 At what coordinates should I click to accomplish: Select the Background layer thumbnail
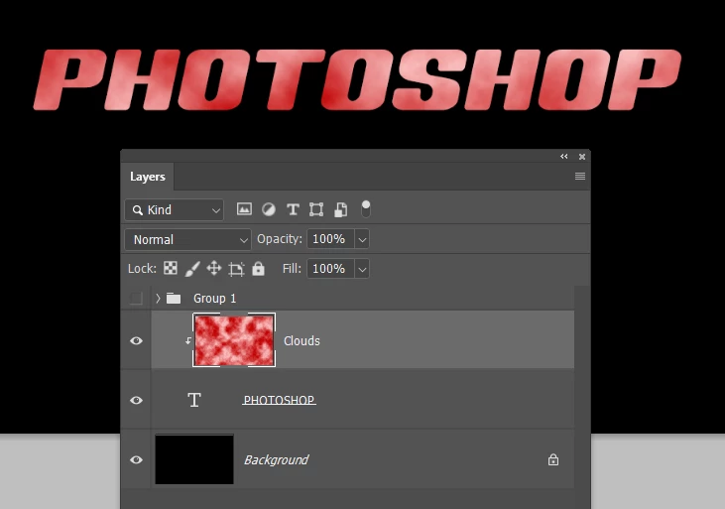pos(194,459)
